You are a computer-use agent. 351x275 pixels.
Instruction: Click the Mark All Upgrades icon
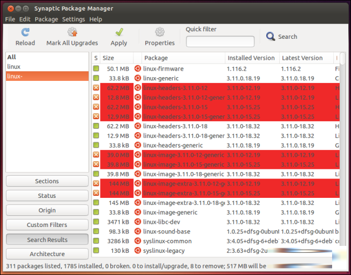point(72,32)
